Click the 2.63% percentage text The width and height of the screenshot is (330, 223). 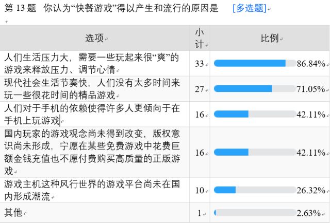(x=310, y=212)
